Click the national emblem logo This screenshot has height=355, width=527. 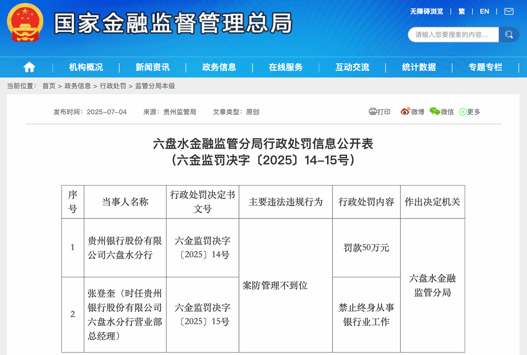[25, 23]
